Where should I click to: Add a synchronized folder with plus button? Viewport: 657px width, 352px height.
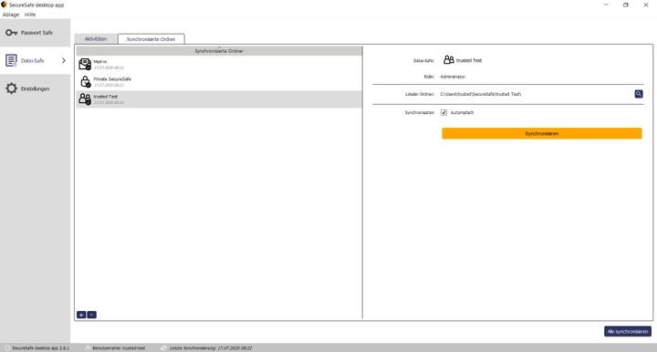81,315
